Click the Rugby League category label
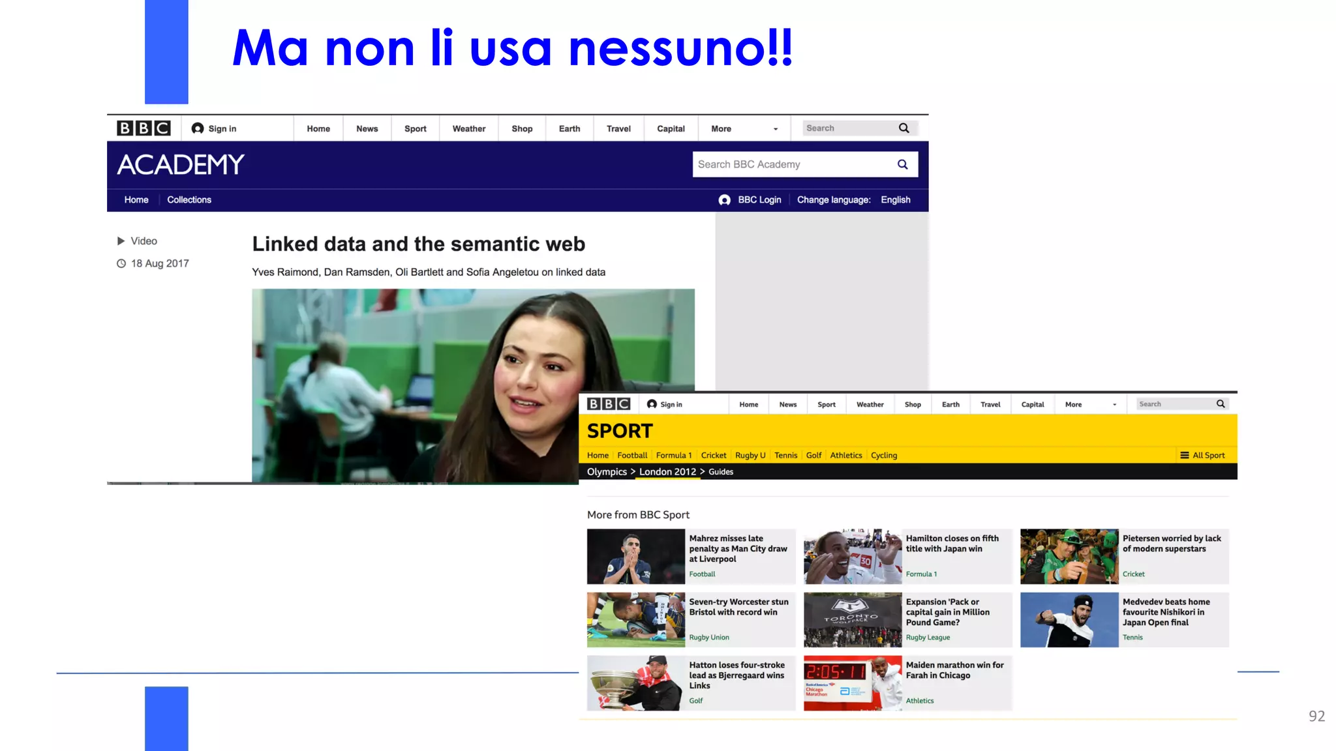 click(x=928, y=638)
